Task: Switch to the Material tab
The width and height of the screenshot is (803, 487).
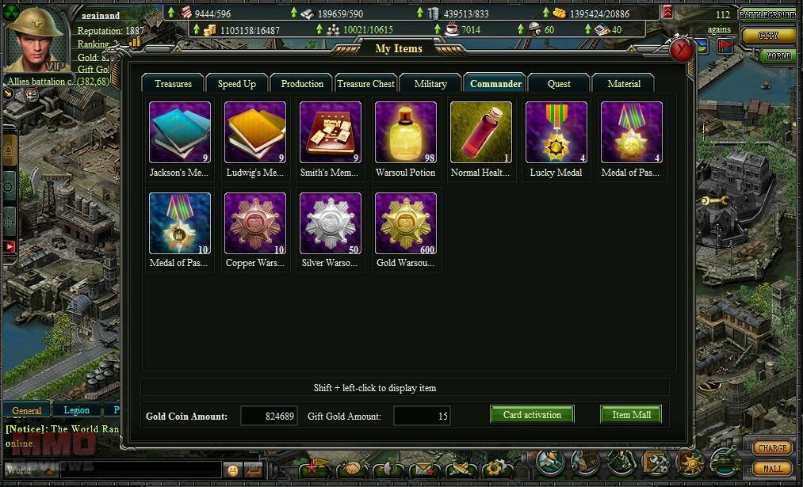Action: [624, 83]
